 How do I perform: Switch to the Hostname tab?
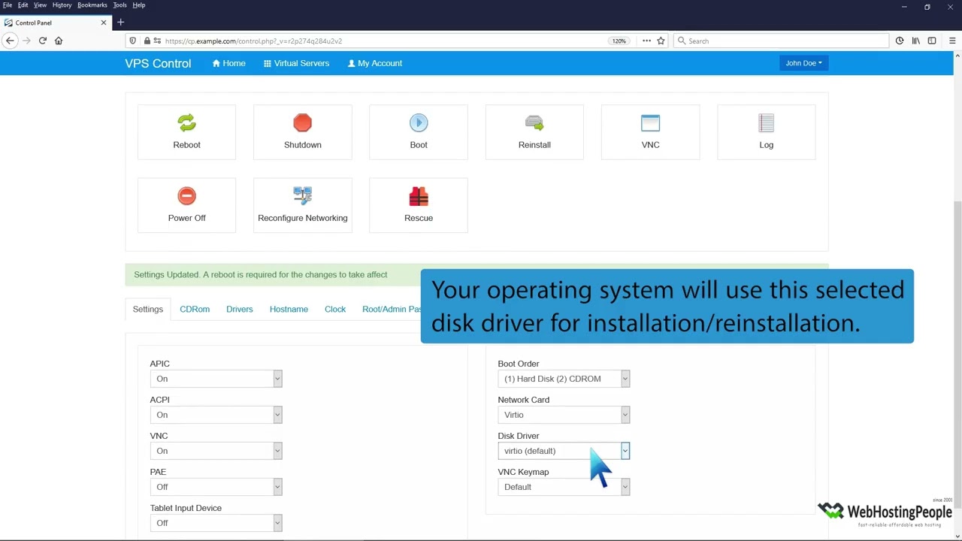(x=289, y=310)
